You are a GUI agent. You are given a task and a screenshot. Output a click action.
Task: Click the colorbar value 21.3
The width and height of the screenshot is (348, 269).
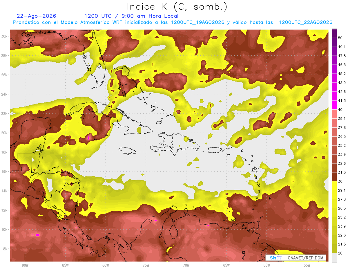click(342, 244)
